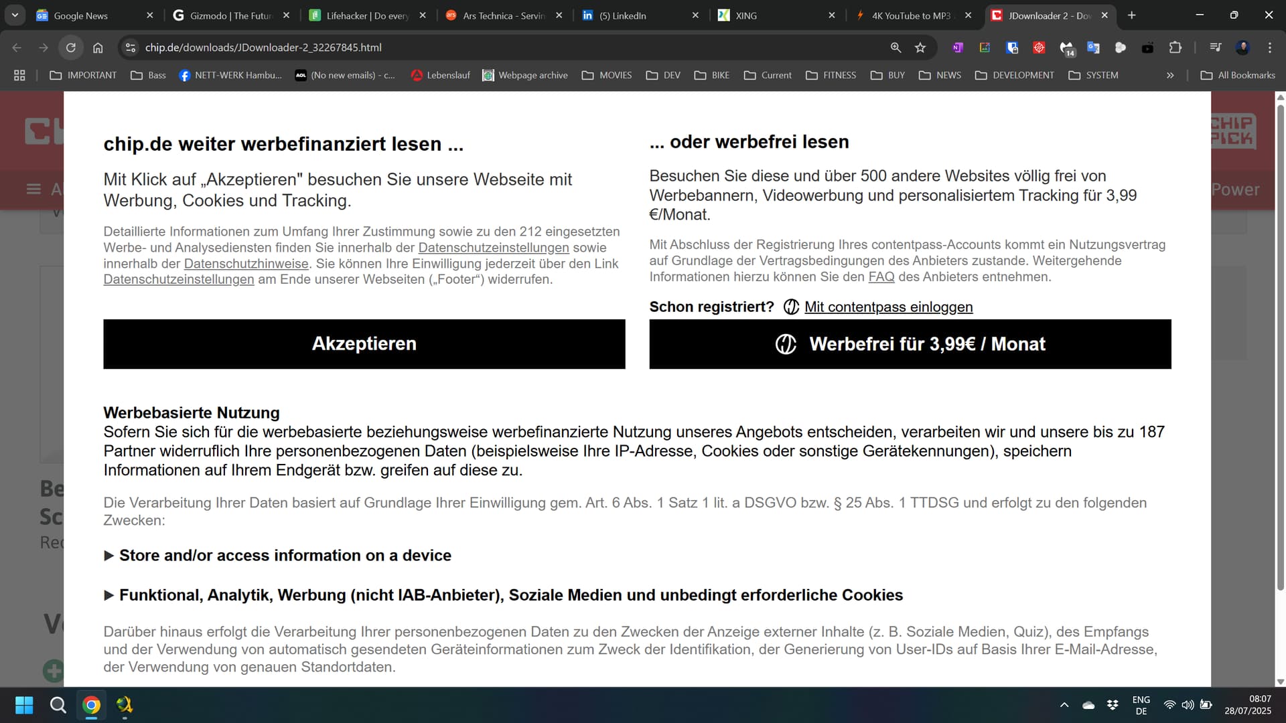Screen dimensions: 1286x723
Task: Open the MOVIES bookmarks folder
Action: 607,75
